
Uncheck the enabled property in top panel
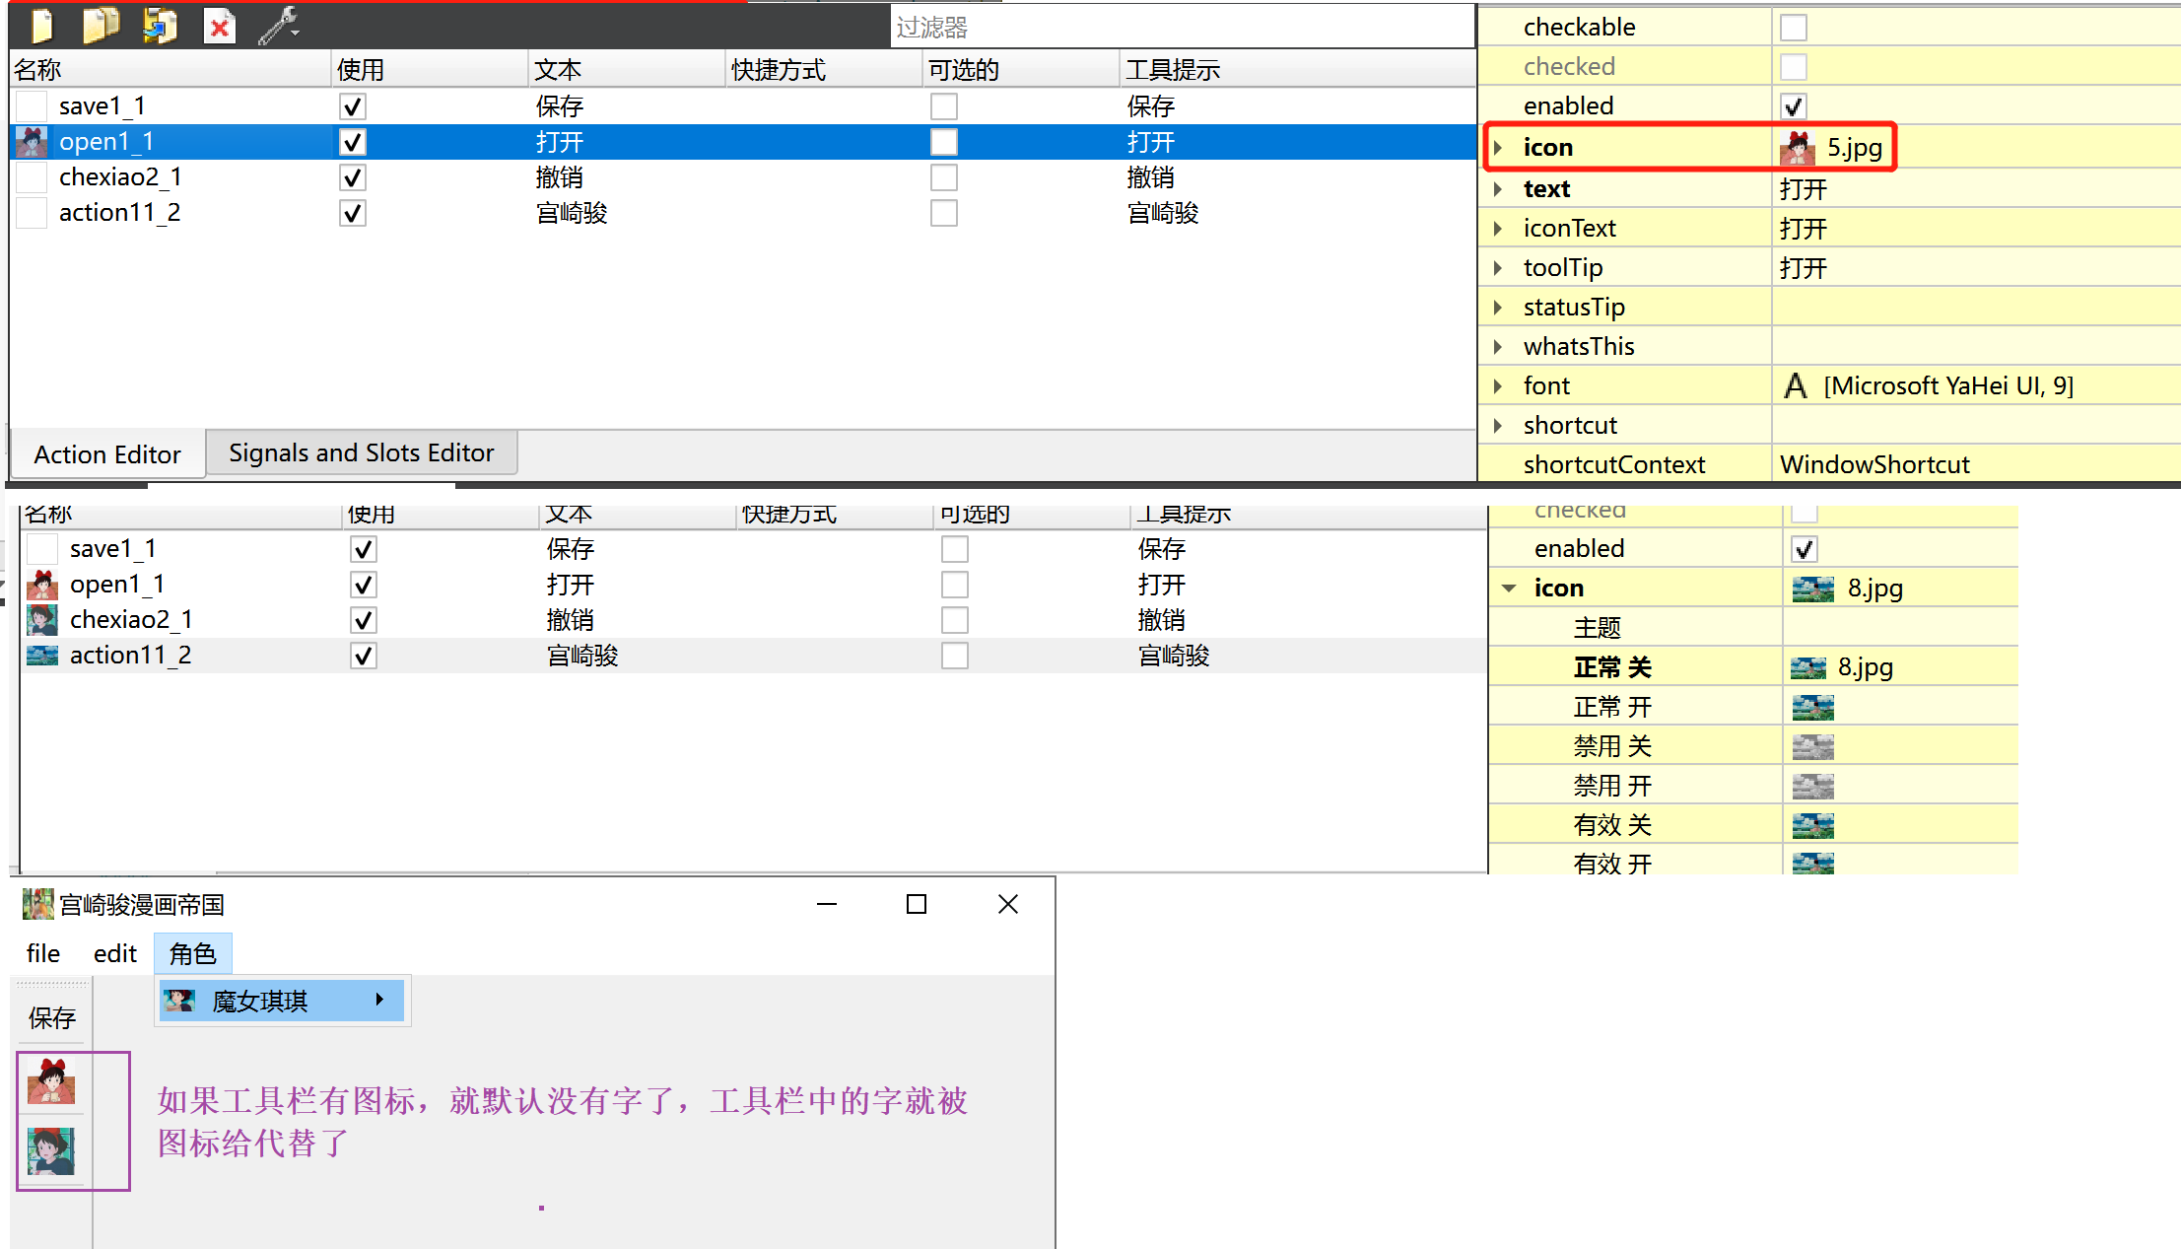(x=1793, y=106)
